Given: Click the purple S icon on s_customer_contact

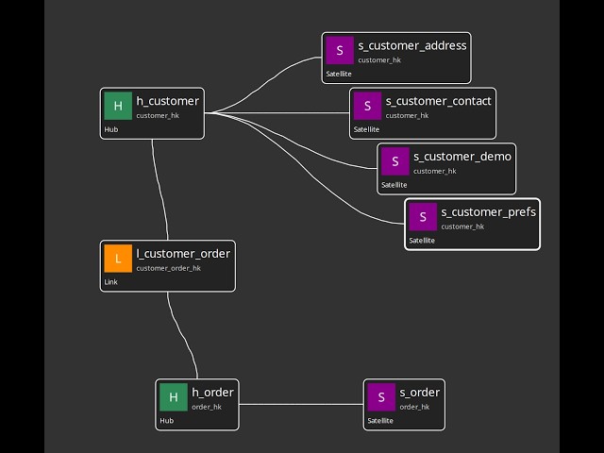Looking at the screenshot, I should (367, 106).
